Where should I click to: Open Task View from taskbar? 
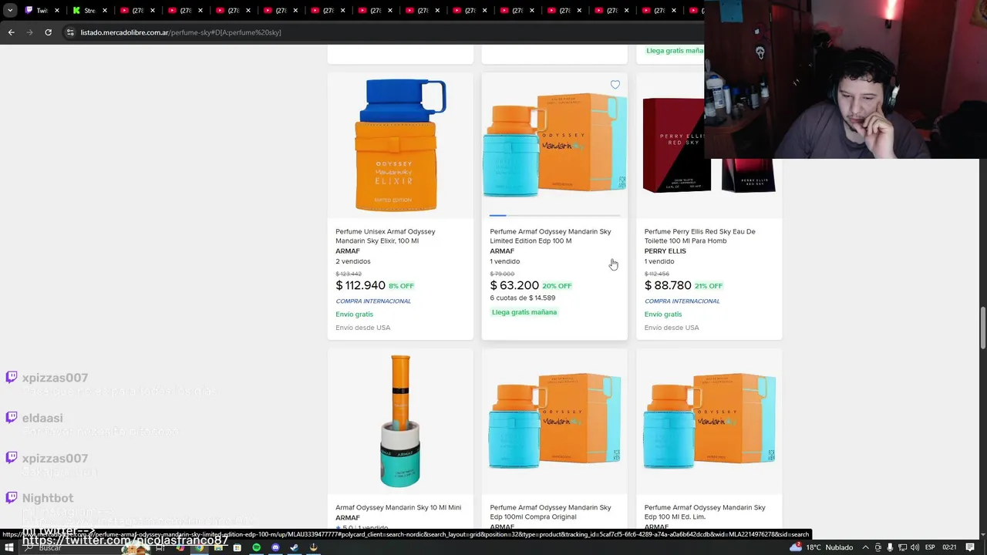pos(161,547)
